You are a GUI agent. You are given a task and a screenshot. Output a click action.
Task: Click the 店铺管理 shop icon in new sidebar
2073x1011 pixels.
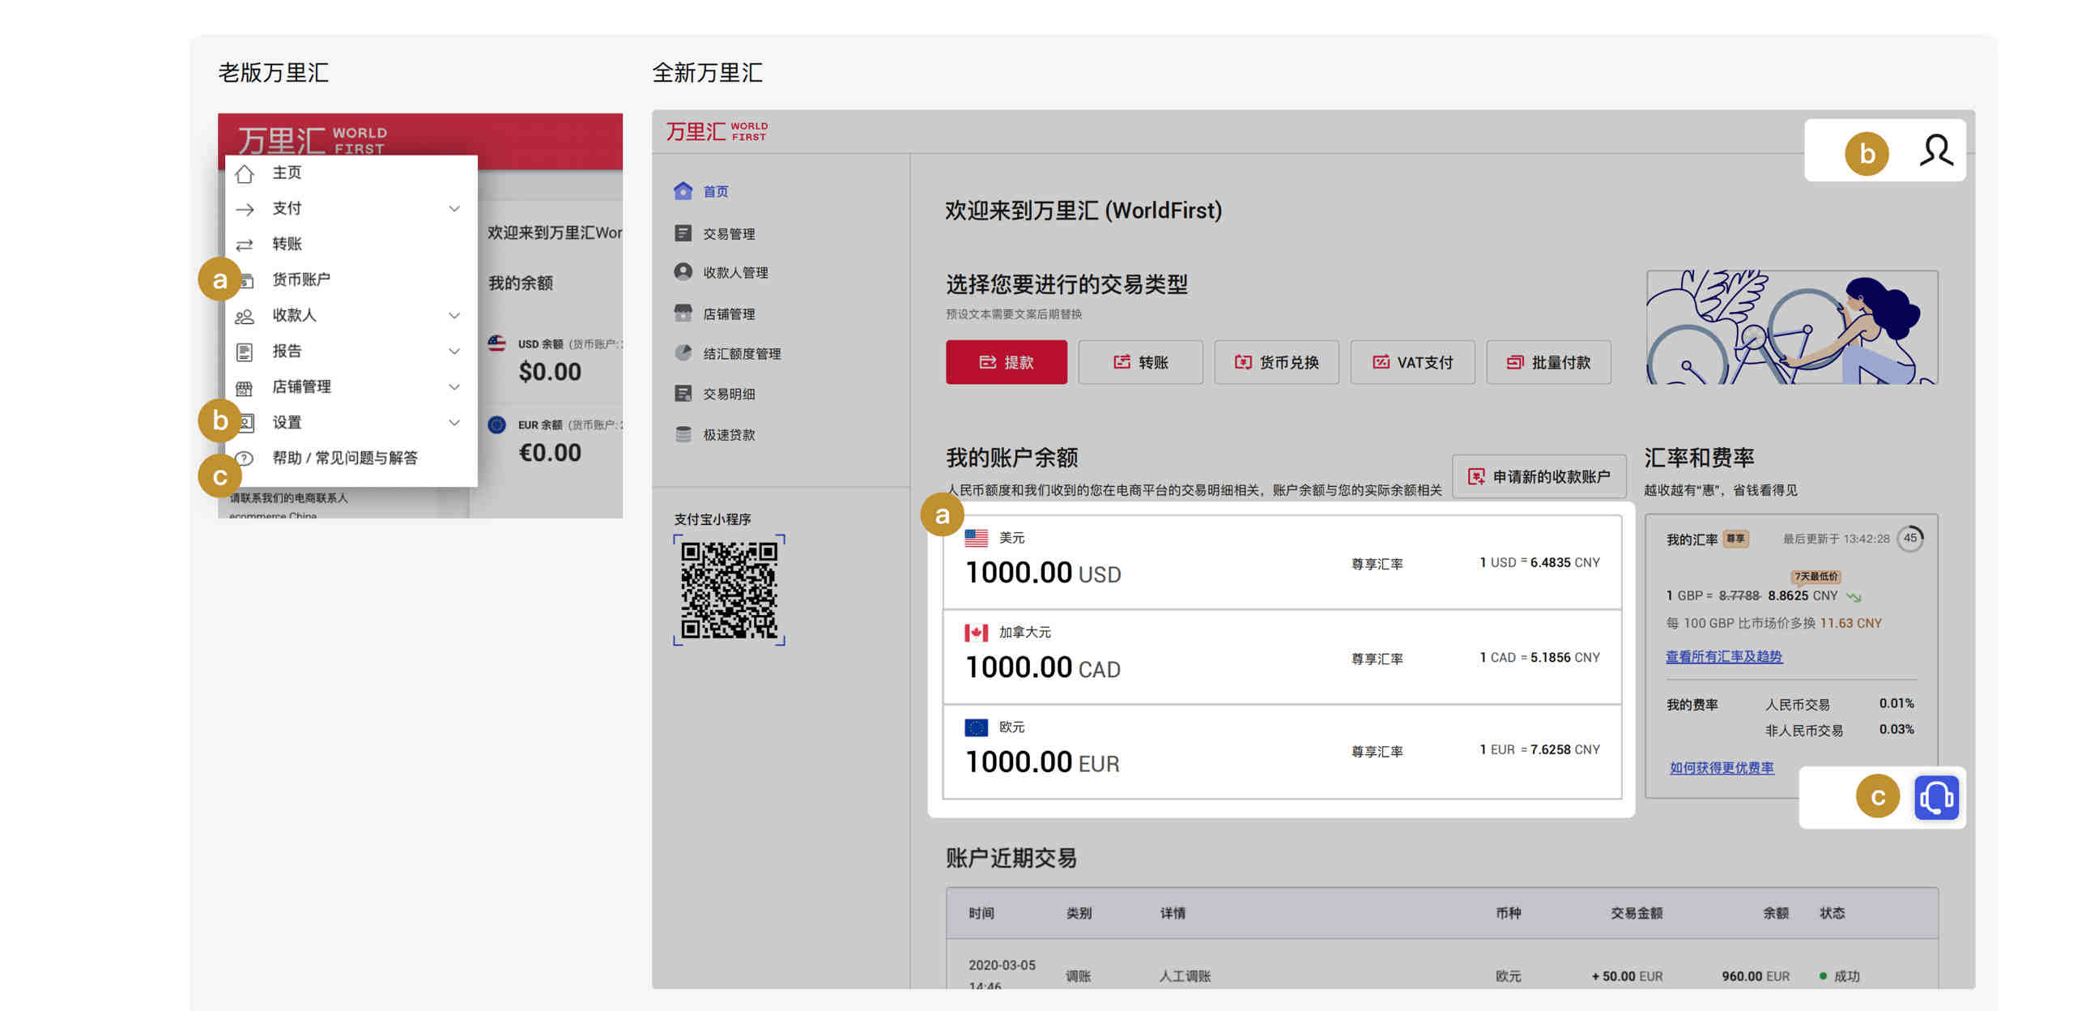coord(683,314)
